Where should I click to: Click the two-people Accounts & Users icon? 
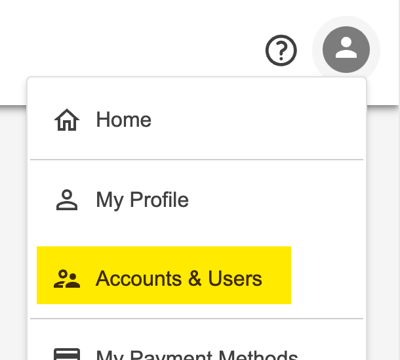pos(67,279)
